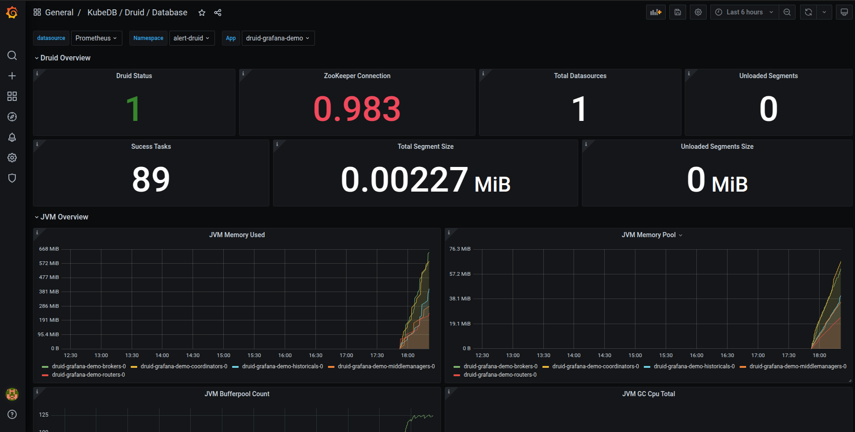Screen dimensions: 855x432
Task: Open dashboard settings gear in toolbar
Action: click(698, 12)
